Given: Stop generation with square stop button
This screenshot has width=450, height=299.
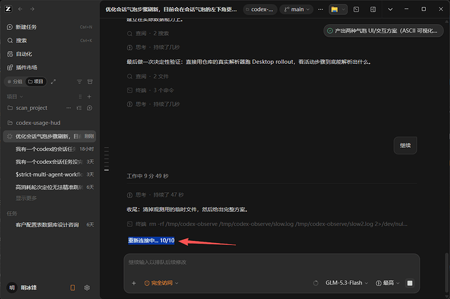Looking at the screenshot, I should (410, 283).
